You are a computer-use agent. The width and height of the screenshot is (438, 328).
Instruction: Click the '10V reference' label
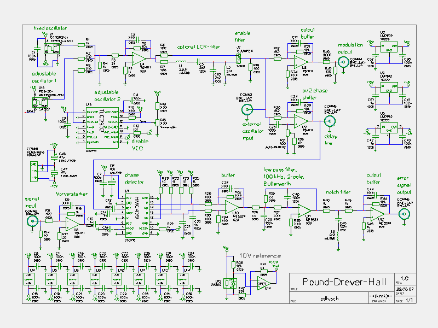pos(260,256)
